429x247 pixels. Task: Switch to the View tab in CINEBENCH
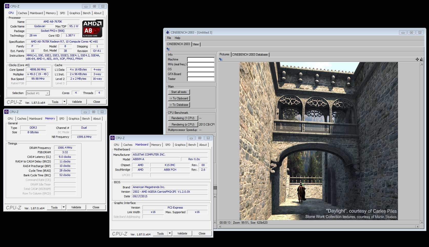coord(196,44)
